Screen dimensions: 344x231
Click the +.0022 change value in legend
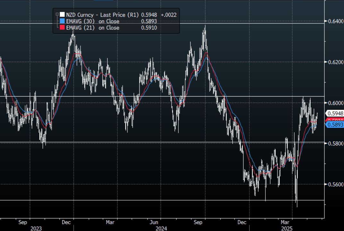click(x=169, y=15)
